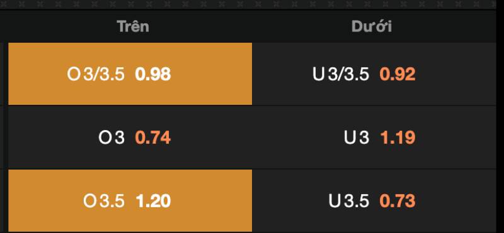This screenshot has width=504, height=233.
Task: Click the O 3 handicap label
Action: point(112,138)
